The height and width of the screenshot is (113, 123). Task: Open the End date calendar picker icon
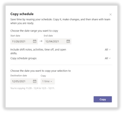point(68,41)
